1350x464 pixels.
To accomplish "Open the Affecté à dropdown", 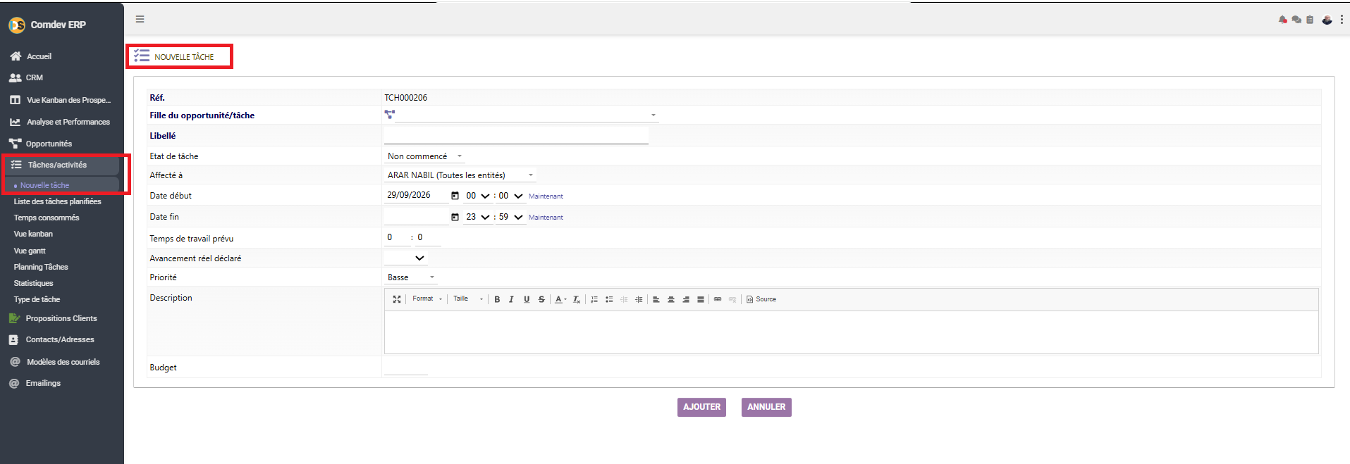I will point(461,175).
